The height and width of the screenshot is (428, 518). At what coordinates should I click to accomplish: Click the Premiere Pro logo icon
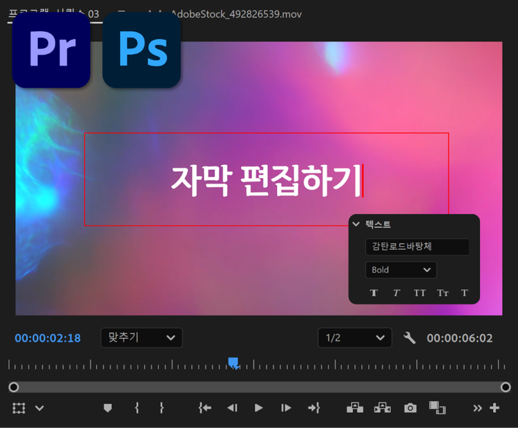coord(51,50)
